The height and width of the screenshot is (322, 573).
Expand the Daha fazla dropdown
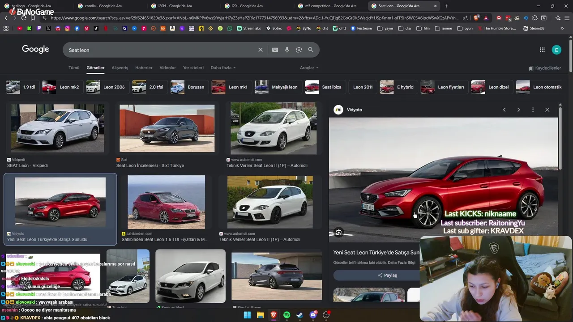pos(223,68)
